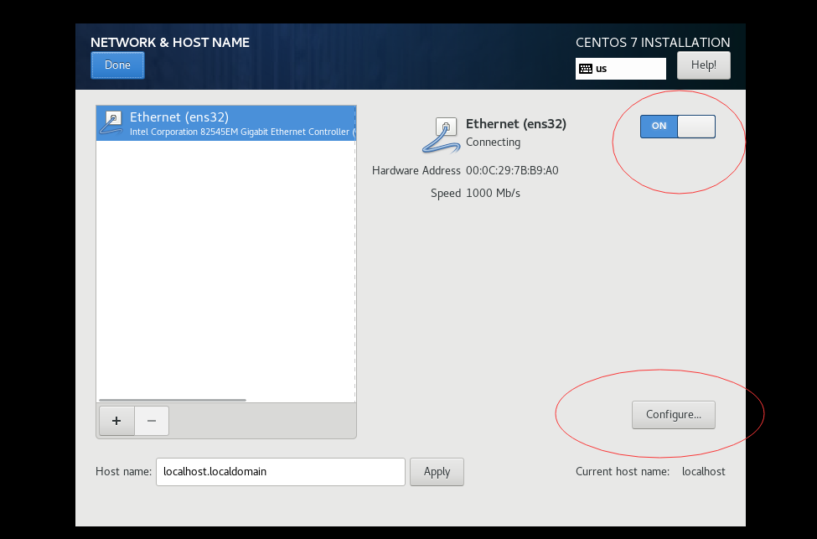Apply the host name

[x=437, y=472]
